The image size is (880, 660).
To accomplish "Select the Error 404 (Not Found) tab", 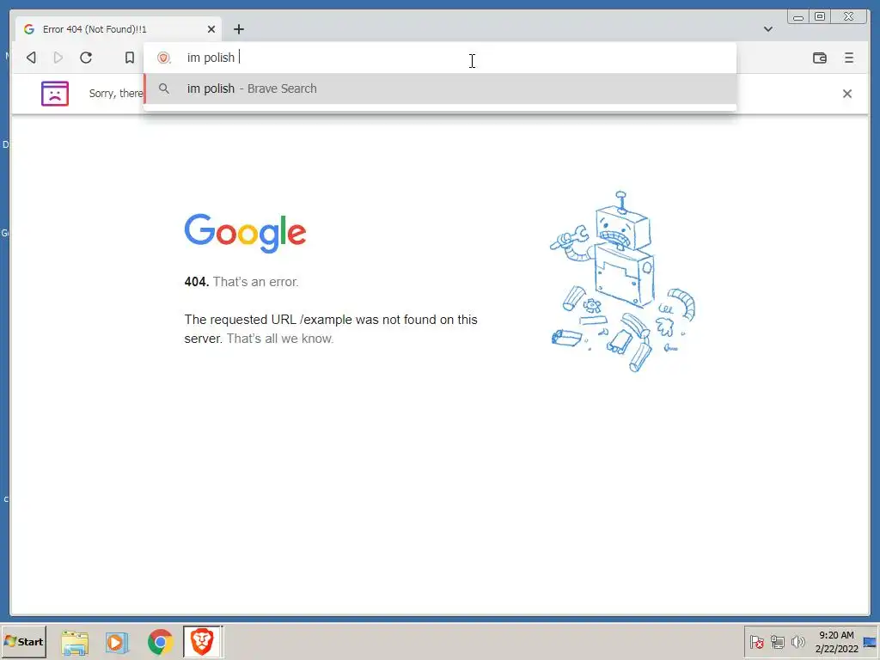I will tap(119, 29).
